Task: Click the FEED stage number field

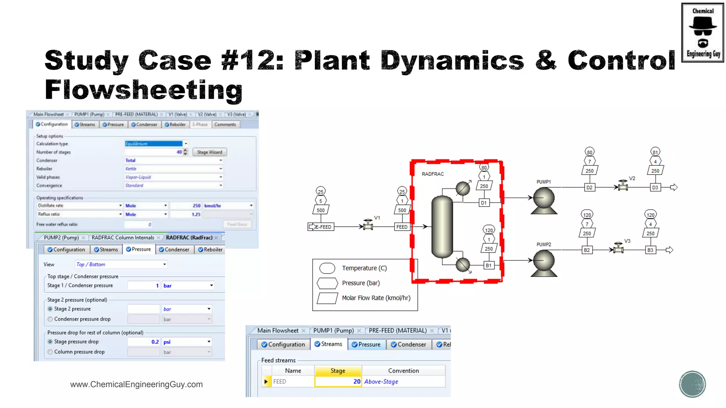Action: 338,381
